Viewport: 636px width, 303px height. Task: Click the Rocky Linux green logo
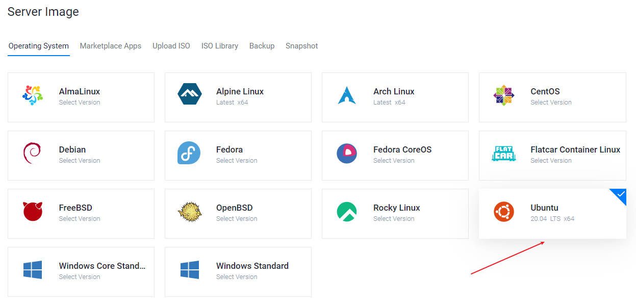pyautogui.click(x=347, y=212)
